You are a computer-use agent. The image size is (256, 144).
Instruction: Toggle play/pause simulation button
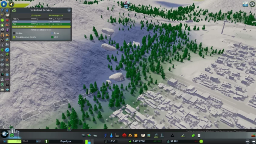(x=5, y=141)
